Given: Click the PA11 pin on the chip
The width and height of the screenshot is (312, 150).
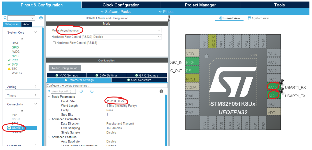Looking at the screenshot, I should (x=274, y=79).
